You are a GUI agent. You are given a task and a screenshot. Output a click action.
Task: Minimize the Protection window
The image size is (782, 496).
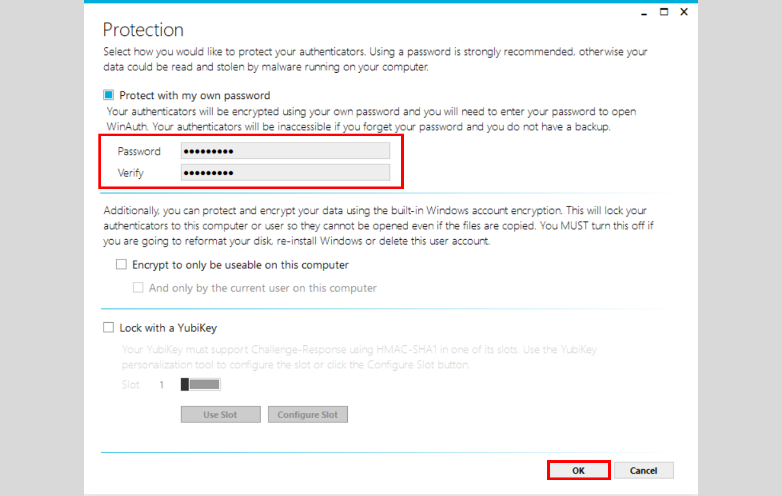click(x=644, y=12)
